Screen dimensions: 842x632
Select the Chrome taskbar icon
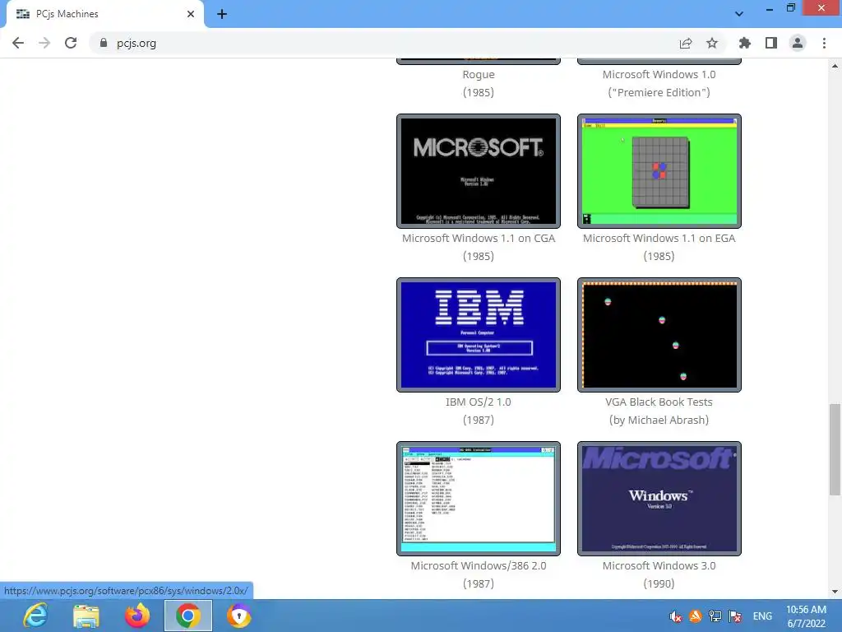pyautogui.click(x=188, y=616)
